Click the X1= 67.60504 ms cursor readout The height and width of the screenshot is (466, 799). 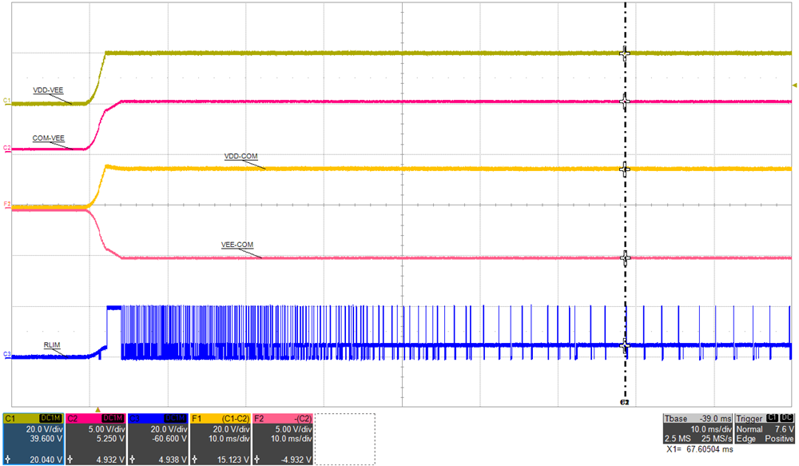(x=701, y=448)
